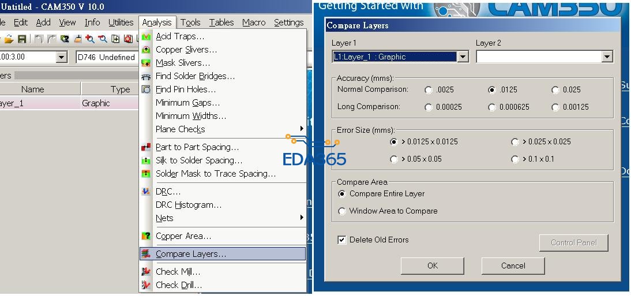The image size is (631, 299).
Task: Click the Solder Mask to Trace Spacing icon
Action: [147, 174]
